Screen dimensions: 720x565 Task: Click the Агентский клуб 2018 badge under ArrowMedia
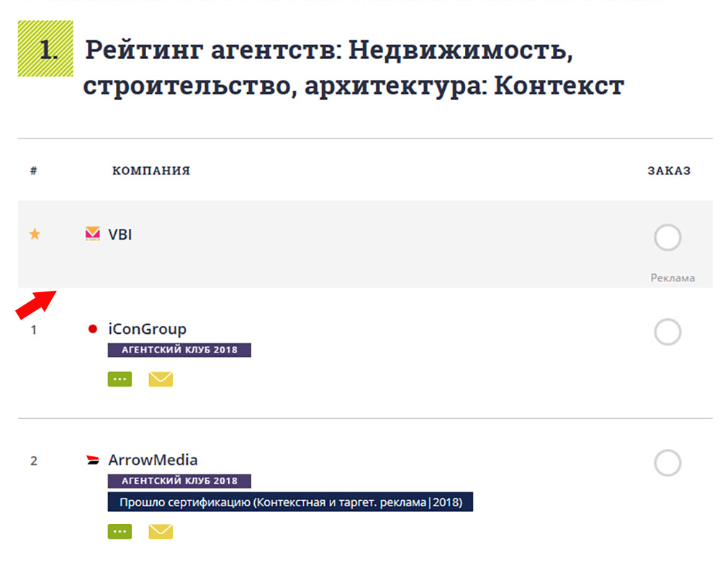coord(179,481)
